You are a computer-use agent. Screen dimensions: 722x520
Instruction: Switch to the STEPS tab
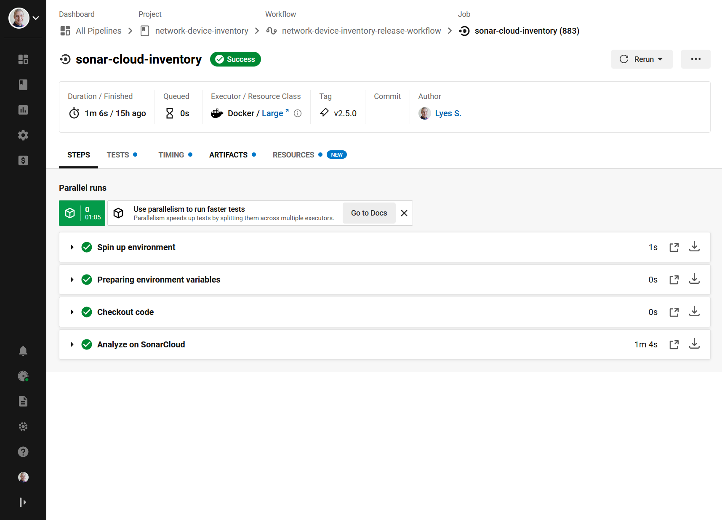79,155
